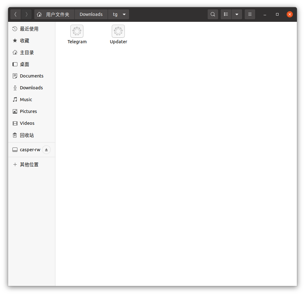Switch to list view icon

click(226, 14)
